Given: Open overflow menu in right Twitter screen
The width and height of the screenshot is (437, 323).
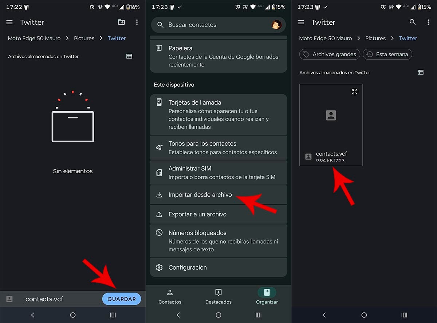Looking at the screenshot, I should (x=428, y=22).
